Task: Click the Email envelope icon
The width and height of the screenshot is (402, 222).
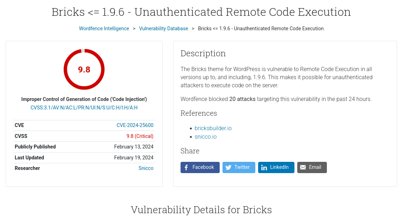Action: pos(303,167)
